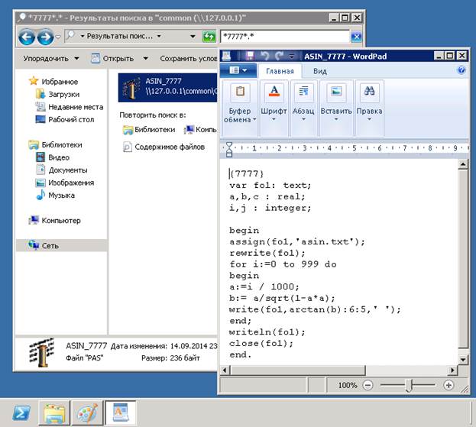Expand the Буфер обмена group arrow
476x427 pixels.
click(x=254, y=119)
